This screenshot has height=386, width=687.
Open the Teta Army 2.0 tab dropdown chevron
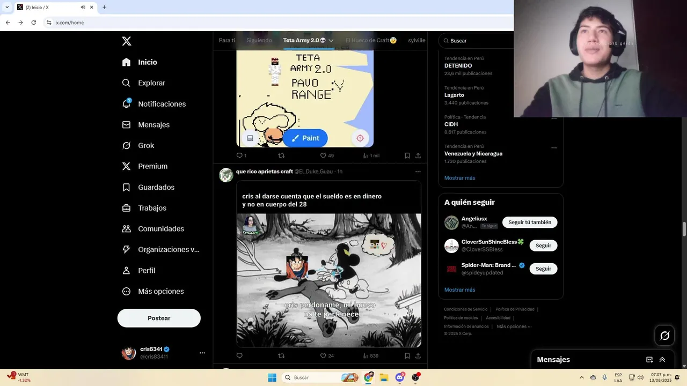(331, 41)
